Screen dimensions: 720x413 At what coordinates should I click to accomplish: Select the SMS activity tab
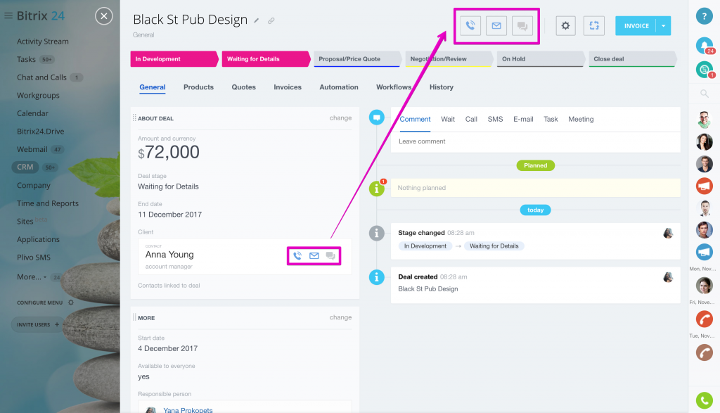click(x=495, y=119)
